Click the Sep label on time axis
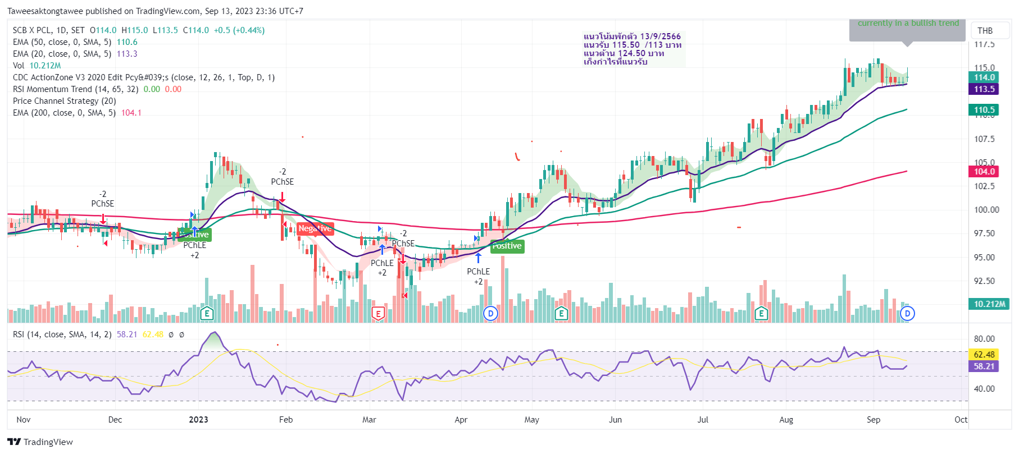Image resolution: width=1019 pixels, height=454 pixels. [874, 420]
